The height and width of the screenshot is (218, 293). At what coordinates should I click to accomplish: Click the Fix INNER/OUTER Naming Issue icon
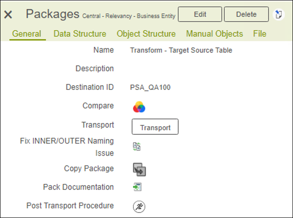pyautogui.click(x=137, y=146)
